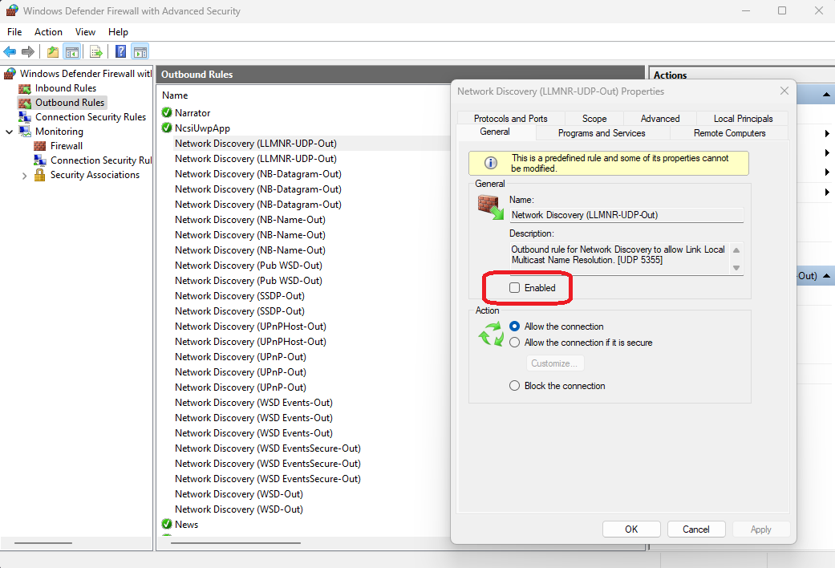Image resolution: width=835 pixels, height=568 pixels.
Task: Open the File menu
Action: [x=14, y=32]
